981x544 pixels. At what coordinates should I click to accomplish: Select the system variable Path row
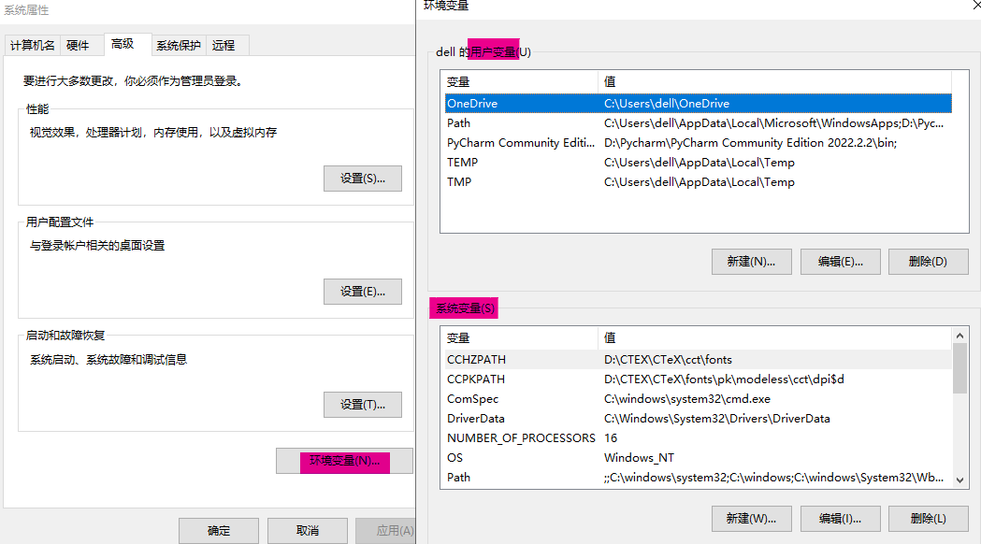coord(699,478)
